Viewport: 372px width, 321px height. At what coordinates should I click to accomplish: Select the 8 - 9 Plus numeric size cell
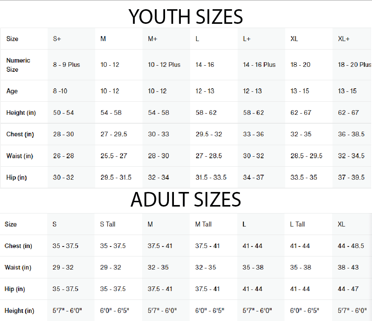click(x=66, y=65)
